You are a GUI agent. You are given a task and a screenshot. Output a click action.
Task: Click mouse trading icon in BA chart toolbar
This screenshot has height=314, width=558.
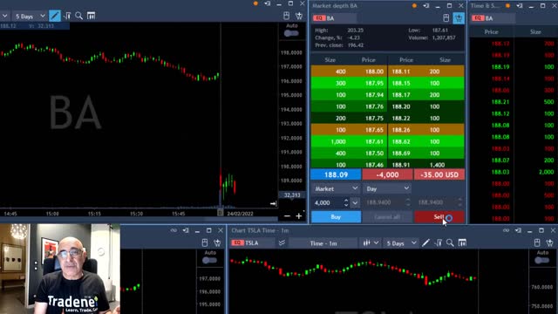pyautogui.click(x=287, y=16)
